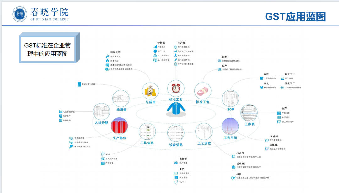Select the 毛利率管理 icon under 商品企划
Screen dimensions: 339x193
tap(108, 56)
